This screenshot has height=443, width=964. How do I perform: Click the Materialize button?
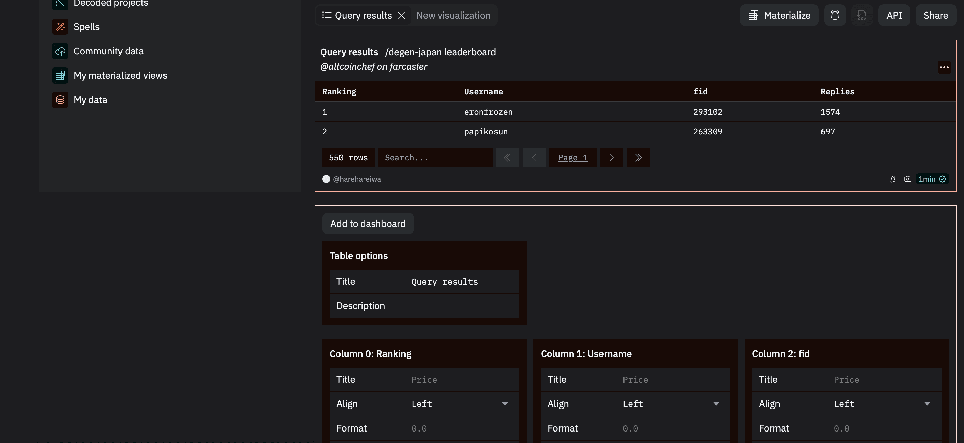779,15
